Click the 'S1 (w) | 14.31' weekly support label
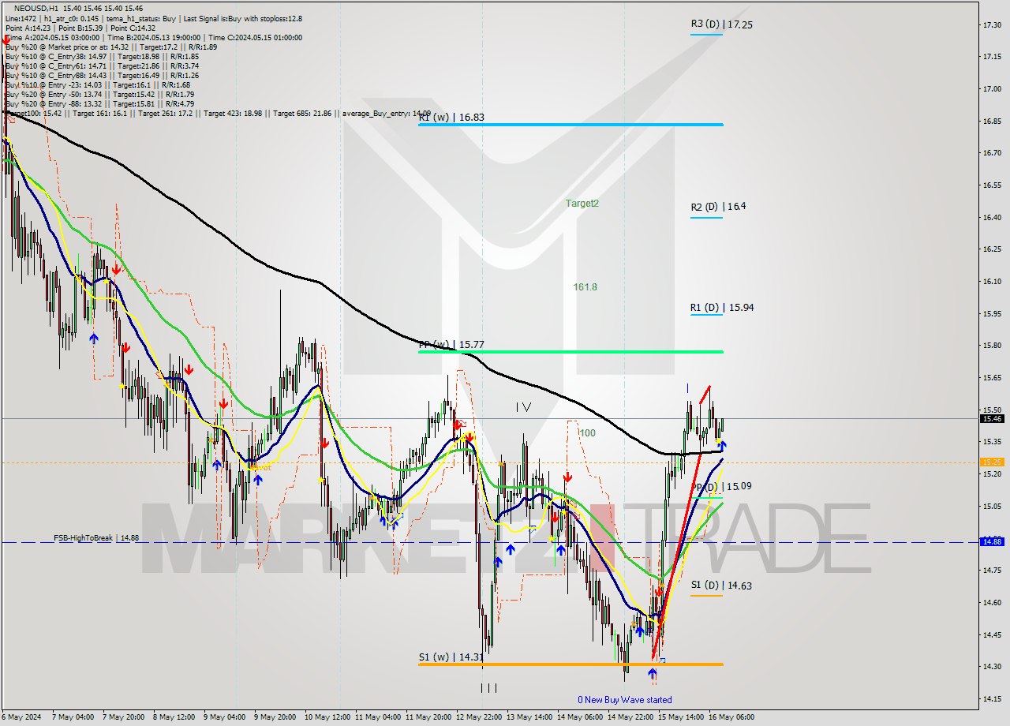The width and height of the screenshot is (1010, 726). click(451, 657)
